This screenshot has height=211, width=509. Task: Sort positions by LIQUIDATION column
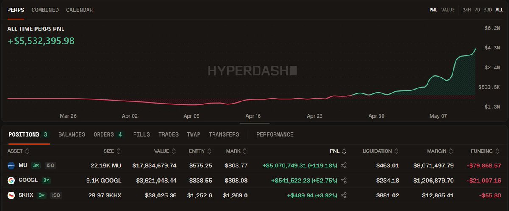381,151
